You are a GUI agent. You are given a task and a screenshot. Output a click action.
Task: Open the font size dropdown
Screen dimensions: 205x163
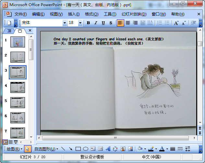pos(80,23)
